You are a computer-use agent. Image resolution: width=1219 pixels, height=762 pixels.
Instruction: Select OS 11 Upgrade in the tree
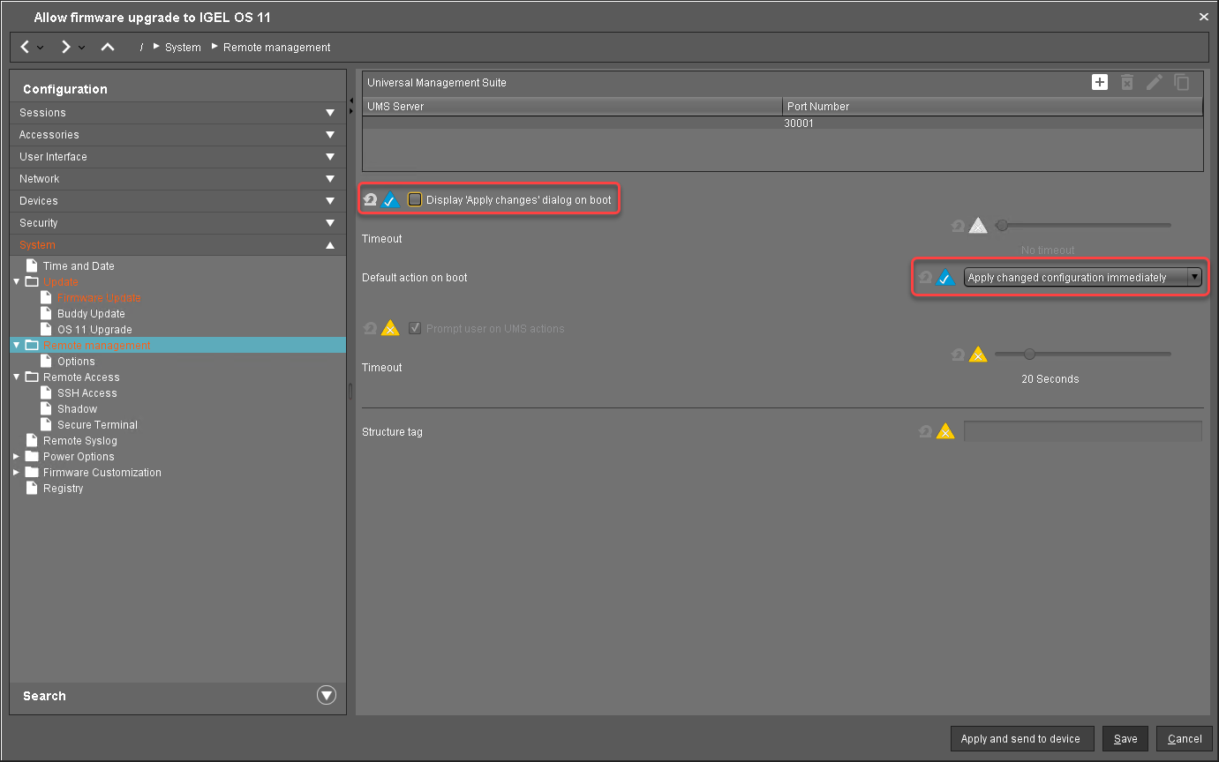(94, 330)
